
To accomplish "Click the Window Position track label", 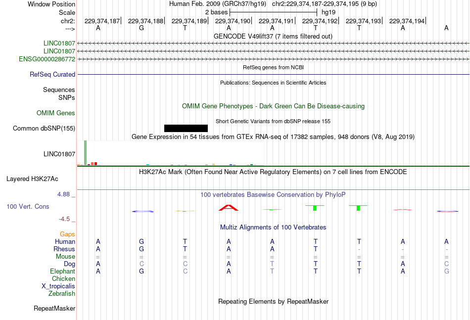I will (x=51, y=4).
